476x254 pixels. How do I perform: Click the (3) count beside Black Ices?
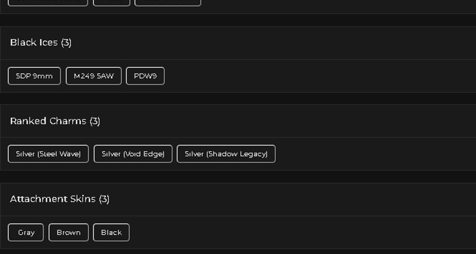66,42
